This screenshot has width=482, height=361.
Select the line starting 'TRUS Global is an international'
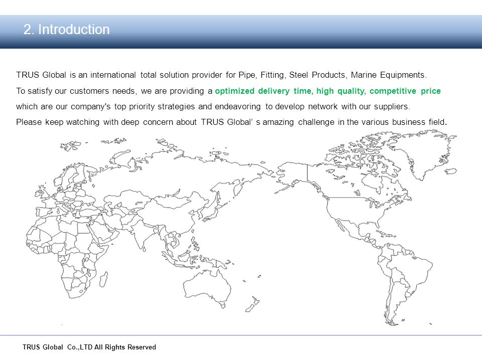click(221, 75)
